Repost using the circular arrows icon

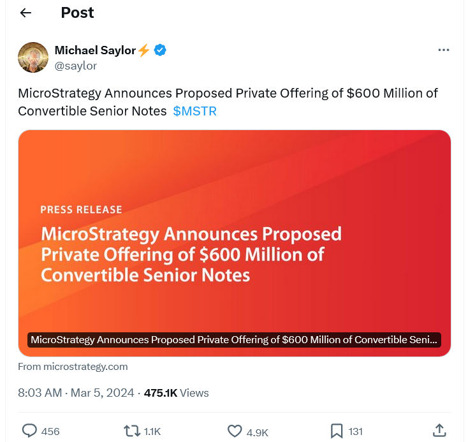132,431
